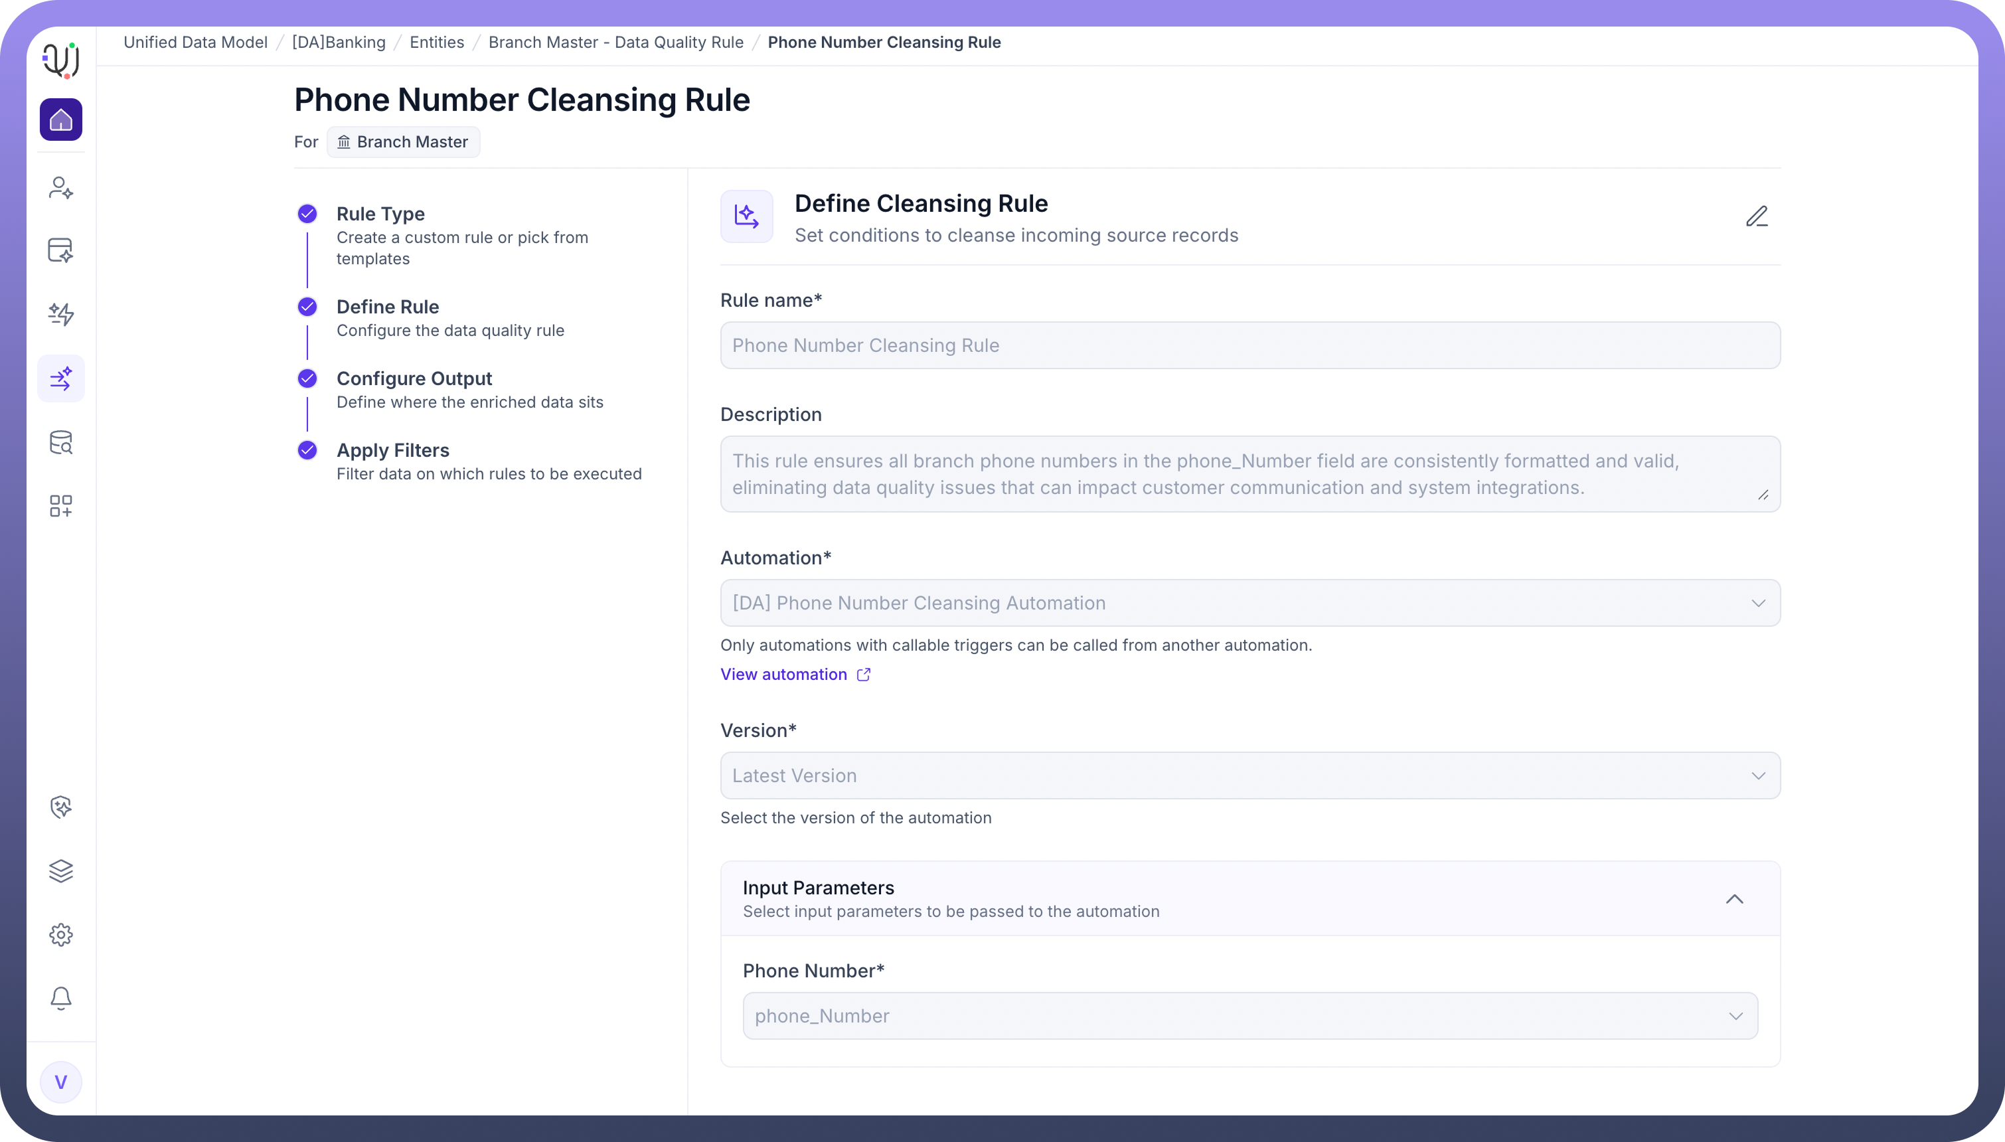Click the apps grid plus sidebar icon
2005x1142 pixels.
click(61, 506)
